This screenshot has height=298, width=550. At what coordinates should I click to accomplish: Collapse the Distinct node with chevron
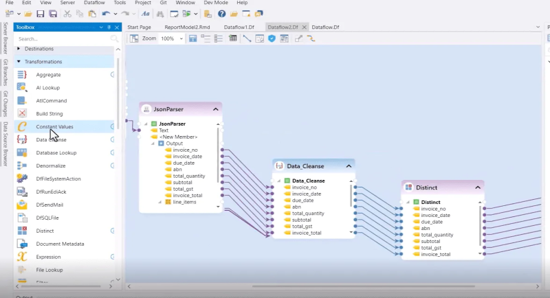(478, 187)
